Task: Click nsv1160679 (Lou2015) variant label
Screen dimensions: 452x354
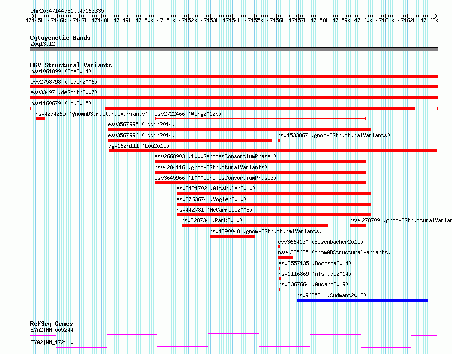Action: tap(61, 103)
